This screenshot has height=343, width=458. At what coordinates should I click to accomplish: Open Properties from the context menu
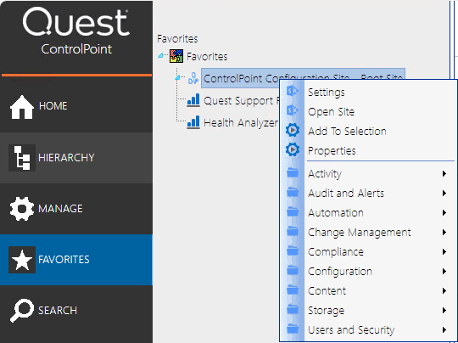[368, 151]
